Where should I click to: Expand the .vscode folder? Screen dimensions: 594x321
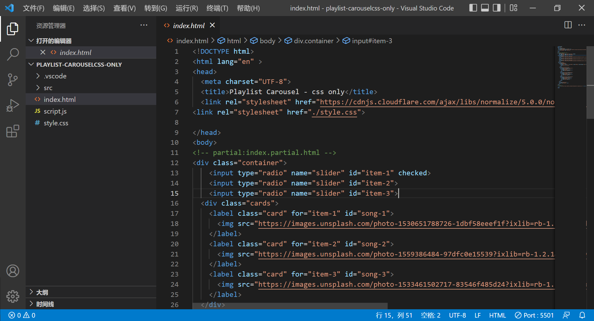click(91, 76)
